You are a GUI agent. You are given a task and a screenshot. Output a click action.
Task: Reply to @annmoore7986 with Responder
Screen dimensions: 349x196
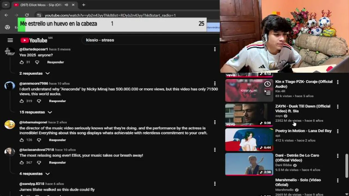57,101
